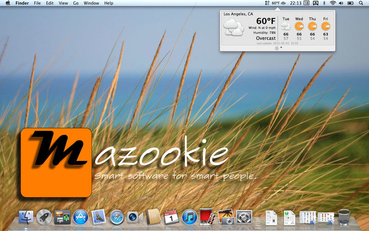
Task: Click the calendar date 18 menu bar icon
Action: coord(306,3)
